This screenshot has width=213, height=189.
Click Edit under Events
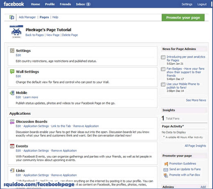[x=18, y=150]
